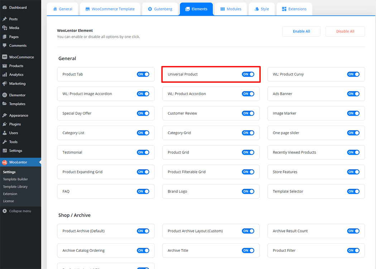The height and width of the screenshot is (269, 376).
Task: Click the Pages icon in the sidebar
Action: point(5,36)
